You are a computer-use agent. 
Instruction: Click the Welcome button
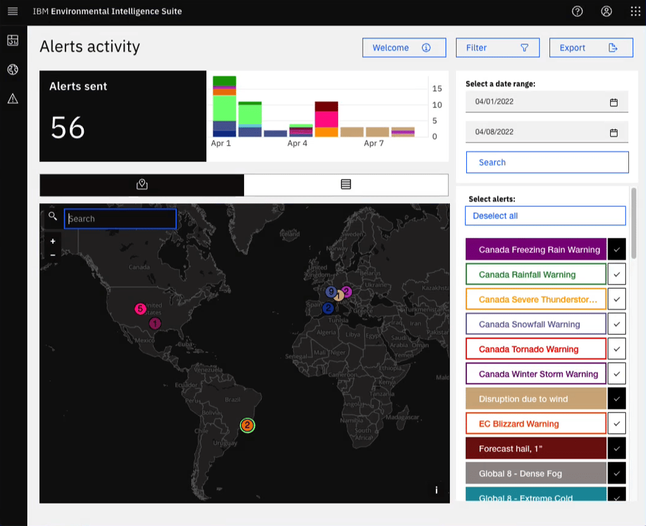pos(404,48)
